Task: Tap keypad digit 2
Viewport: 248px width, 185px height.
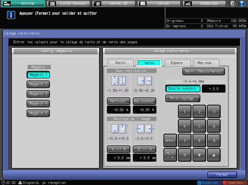Action: [x=199, y=111]
